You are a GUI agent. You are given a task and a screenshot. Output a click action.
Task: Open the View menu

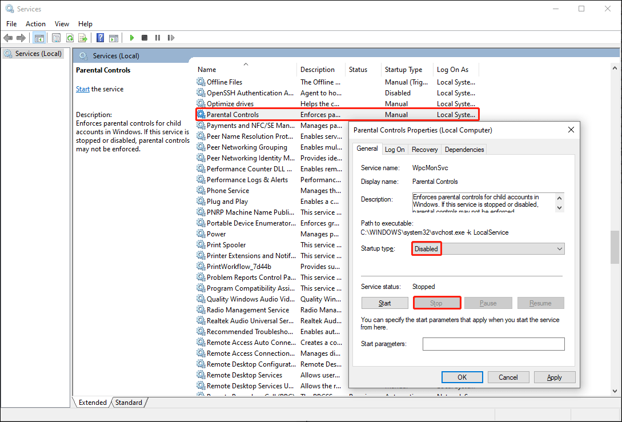click(62, 24)
